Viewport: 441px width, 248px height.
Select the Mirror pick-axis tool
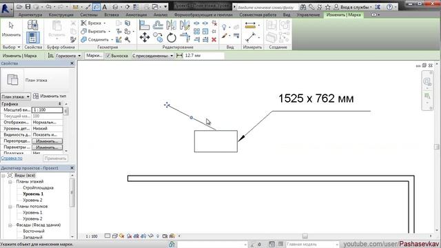(172, 25)
